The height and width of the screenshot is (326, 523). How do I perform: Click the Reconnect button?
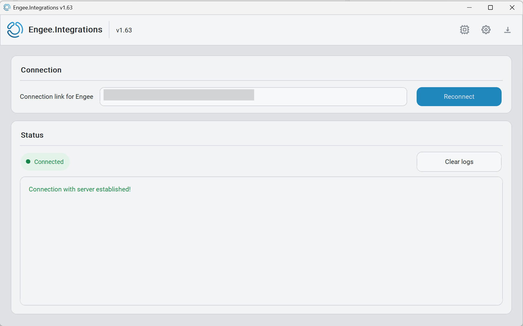459,97
